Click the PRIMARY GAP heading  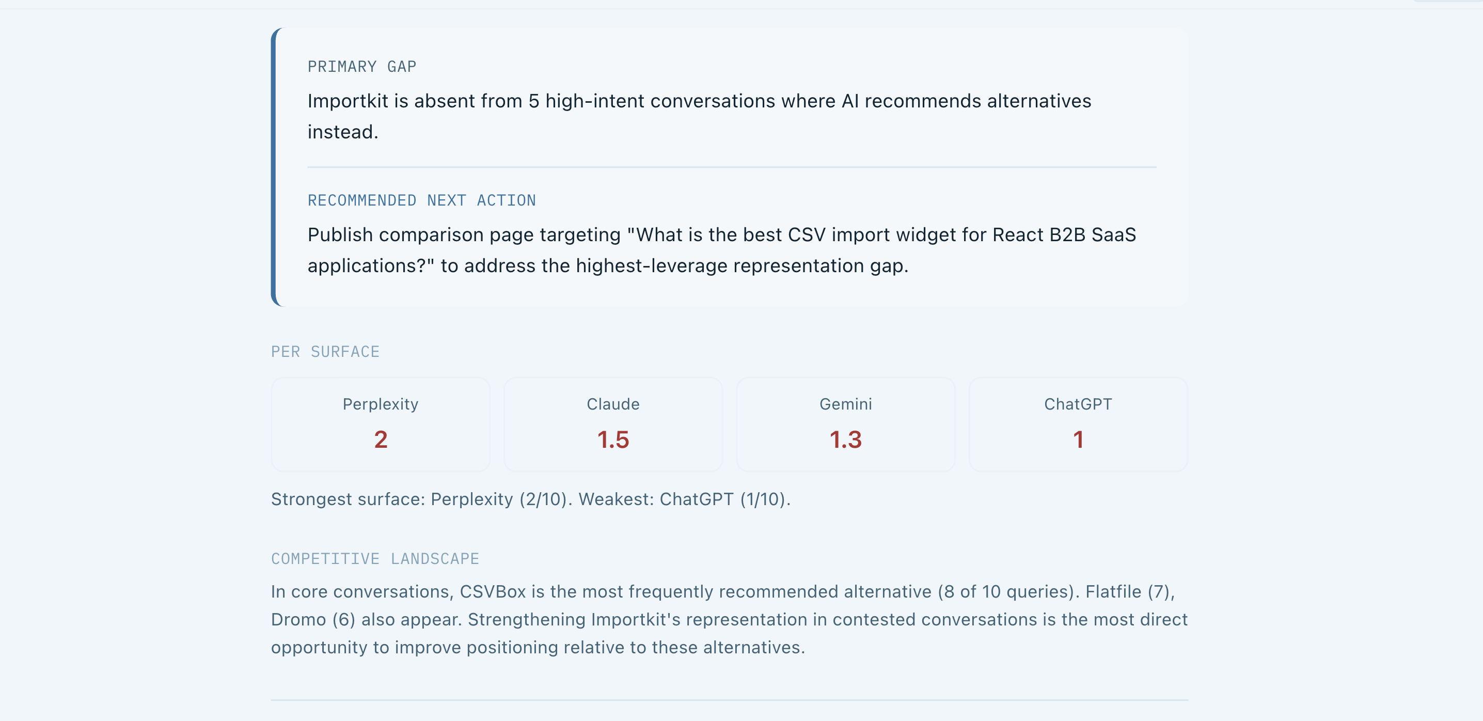[x=361, y=67]
